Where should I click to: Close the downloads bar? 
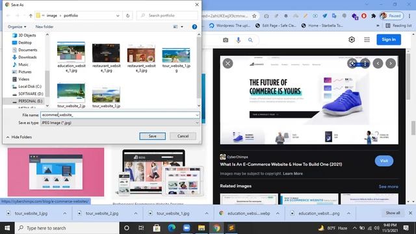410,213
